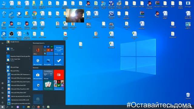The height and width of the screenshot is (109, 194).
Task: Open the Фотографии tile
Action: [48, 61]
